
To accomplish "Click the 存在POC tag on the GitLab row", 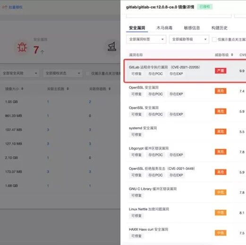I will point(155,74).
